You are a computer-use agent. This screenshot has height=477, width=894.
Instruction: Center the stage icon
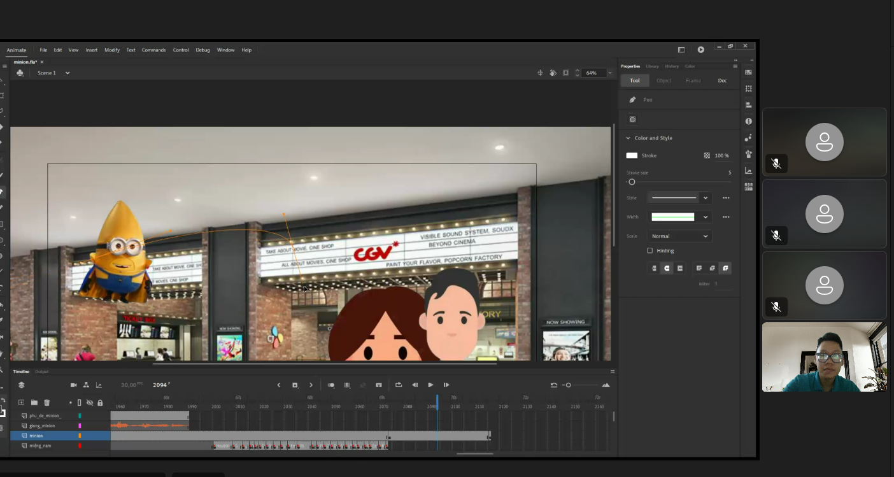point(540,73)
